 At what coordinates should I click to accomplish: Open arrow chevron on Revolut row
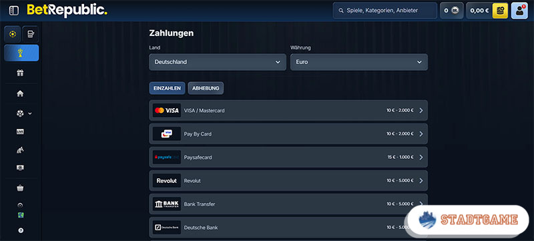pyautogui.click(x=421, y=180)
